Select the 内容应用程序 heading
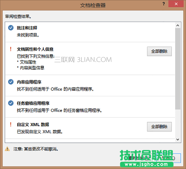This screenshot has width=186, height=169. tap(29, 82)
